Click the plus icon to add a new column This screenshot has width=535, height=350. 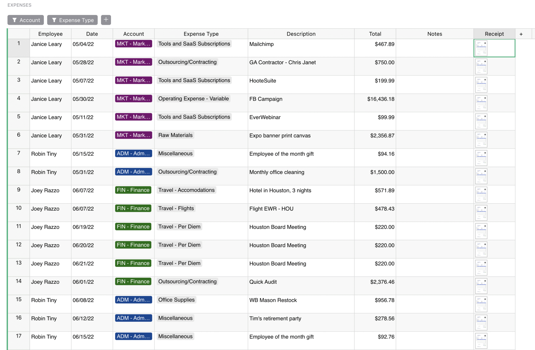521,34
